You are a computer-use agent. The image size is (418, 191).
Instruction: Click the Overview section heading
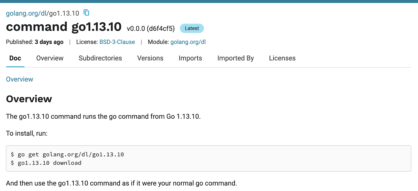coord(29,99)
